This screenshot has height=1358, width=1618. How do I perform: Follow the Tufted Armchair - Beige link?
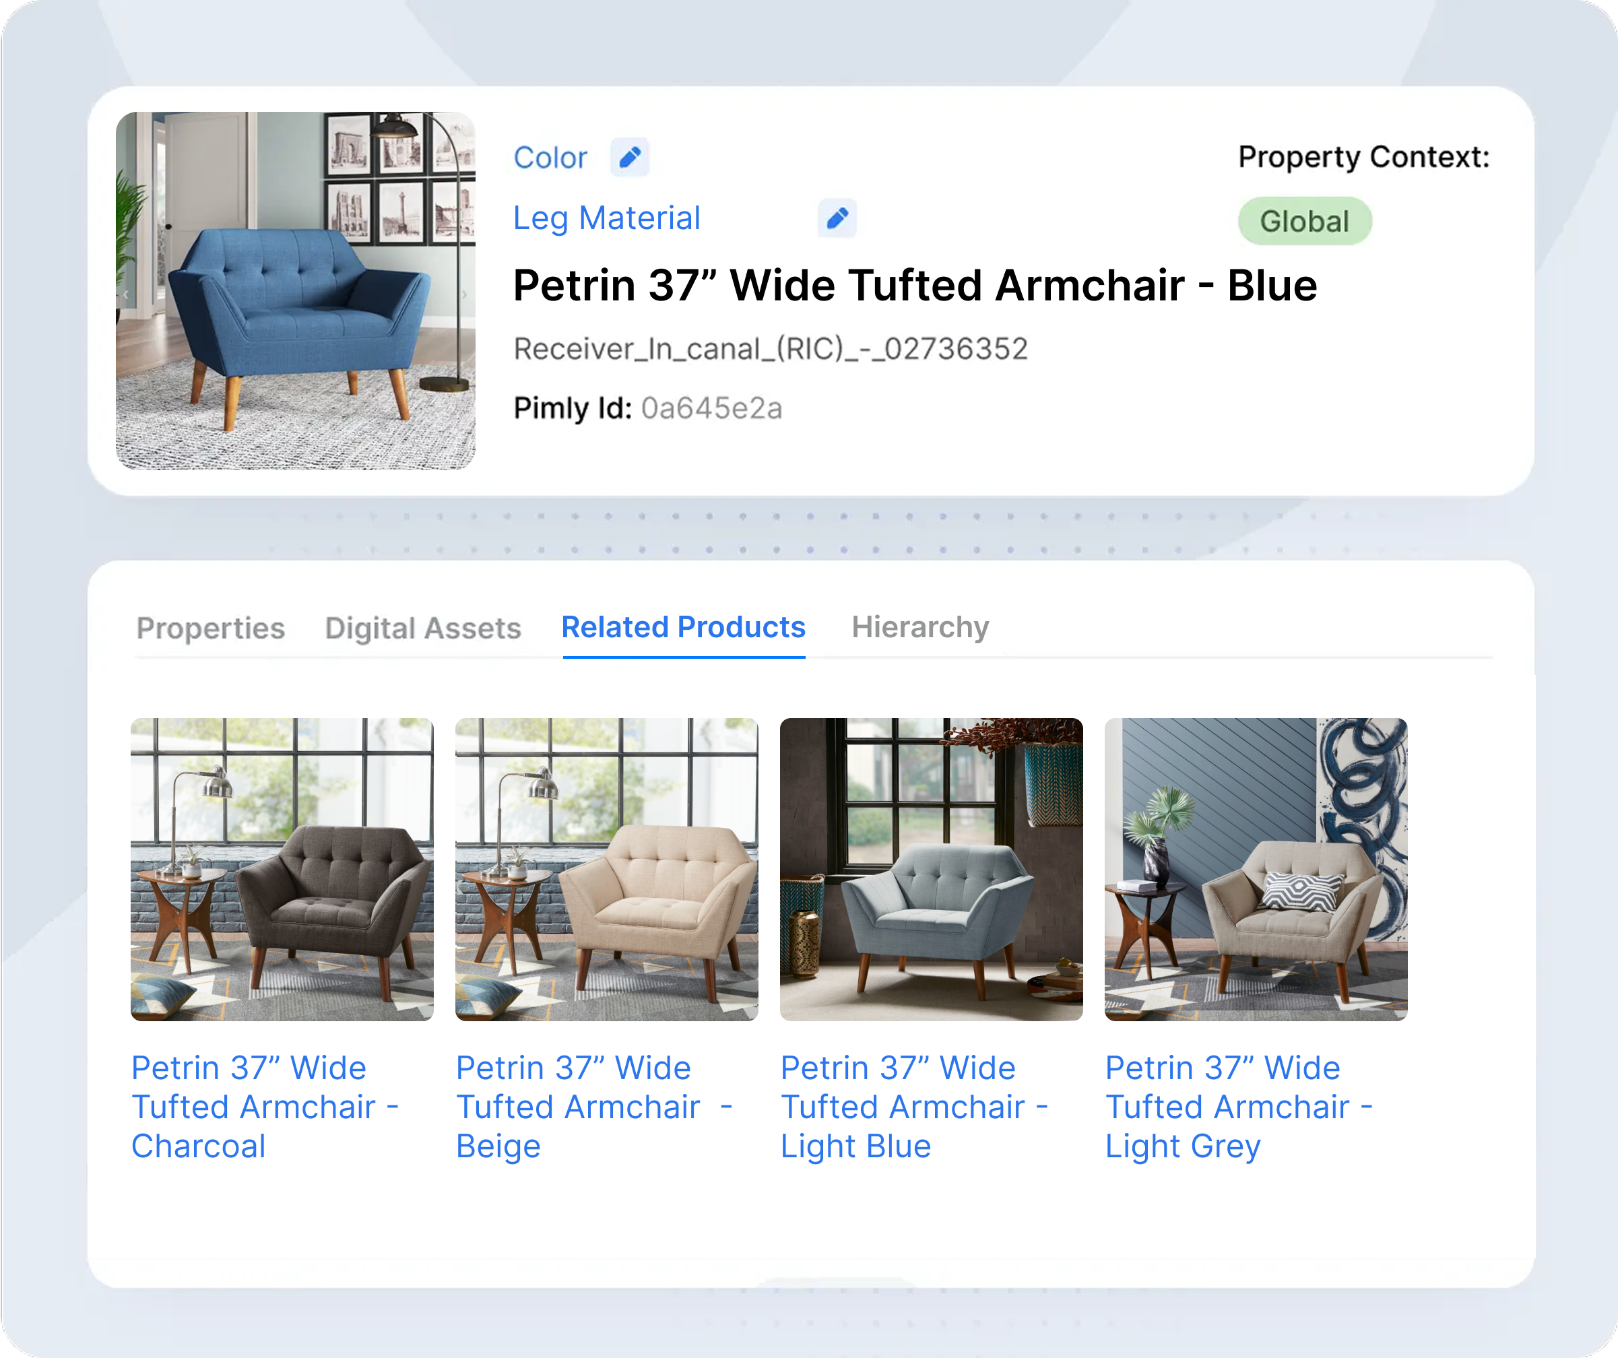coord(594,1107)
